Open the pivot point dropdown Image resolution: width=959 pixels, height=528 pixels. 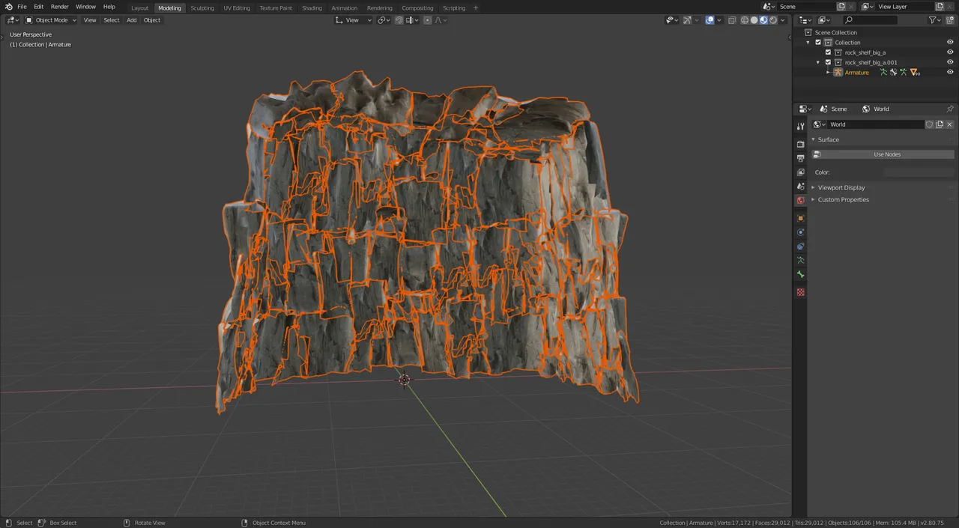[384, 20]
